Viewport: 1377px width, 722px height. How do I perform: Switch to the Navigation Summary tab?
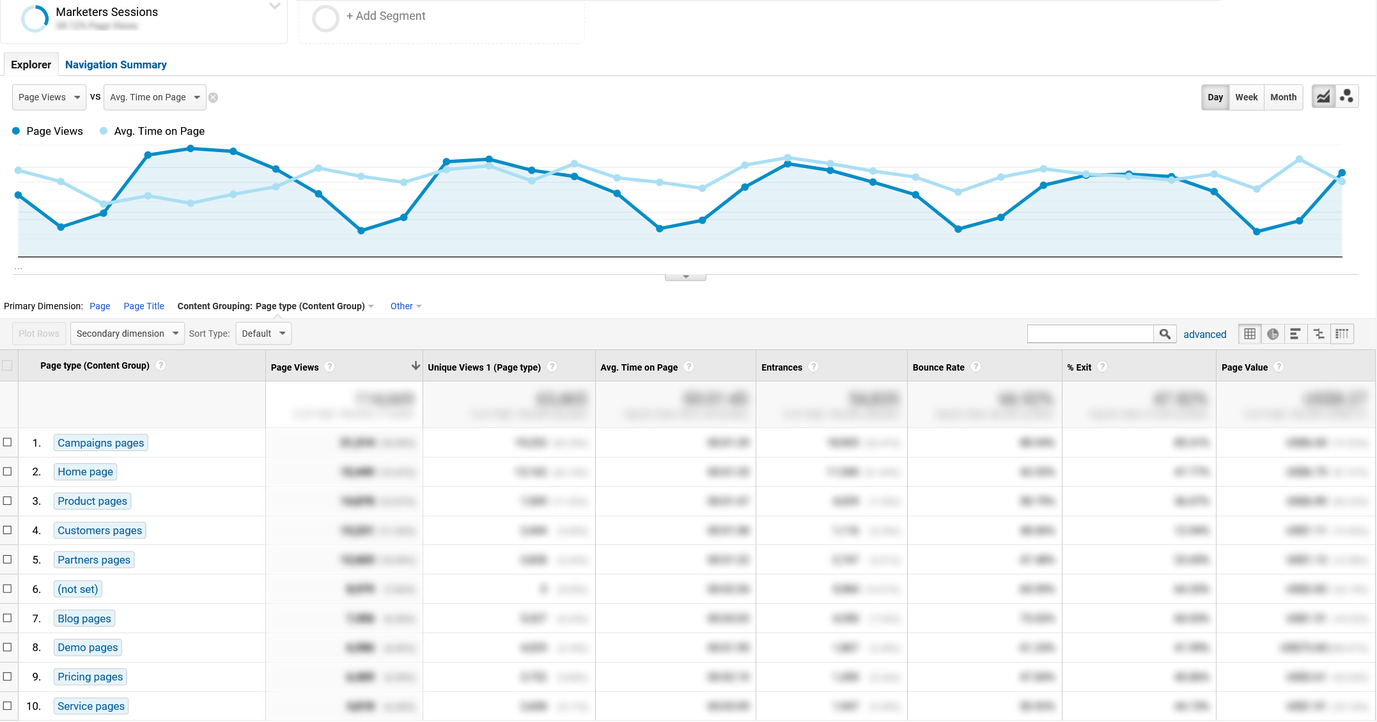[116, 65]
